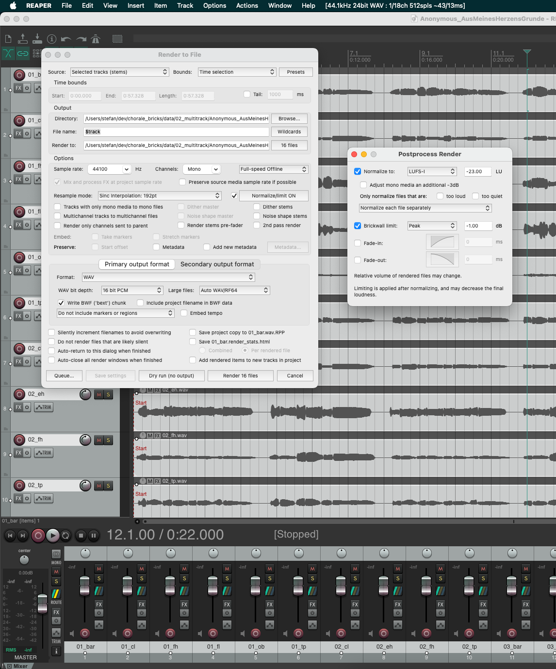Click the Render 16 files button

point(240,375)
